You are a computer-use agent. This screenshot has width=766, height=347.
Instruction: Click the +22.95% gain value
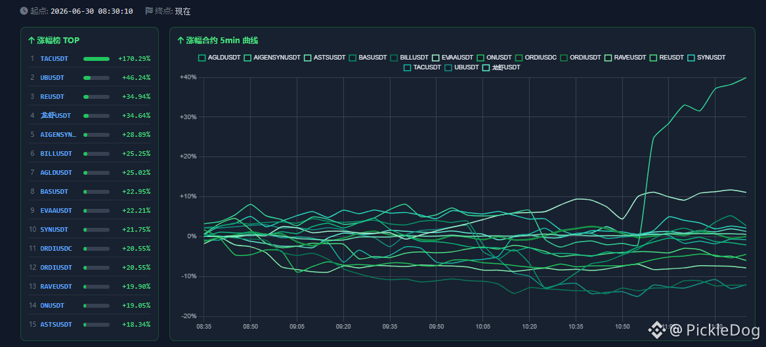[137, 192]
